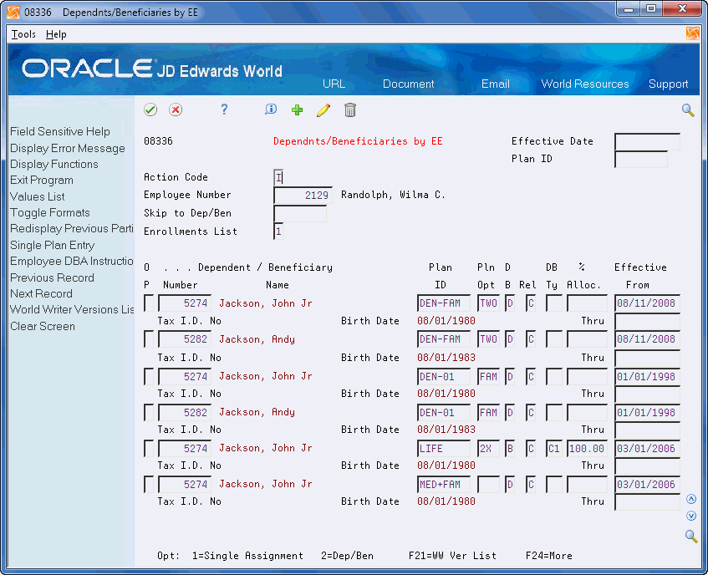Open World Writer Versions List
Screen dimensions: 708x575
point(72,309)
